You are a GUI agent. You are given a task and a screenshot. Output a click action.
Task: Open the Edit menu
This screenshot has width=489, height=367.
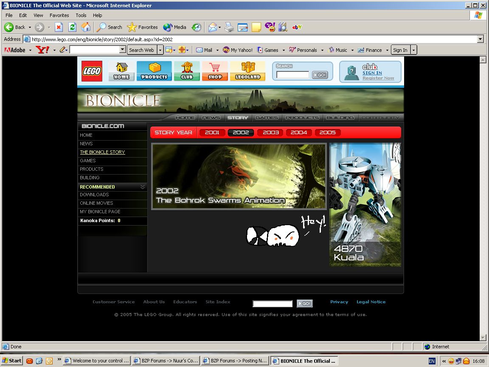coord(23,15)
